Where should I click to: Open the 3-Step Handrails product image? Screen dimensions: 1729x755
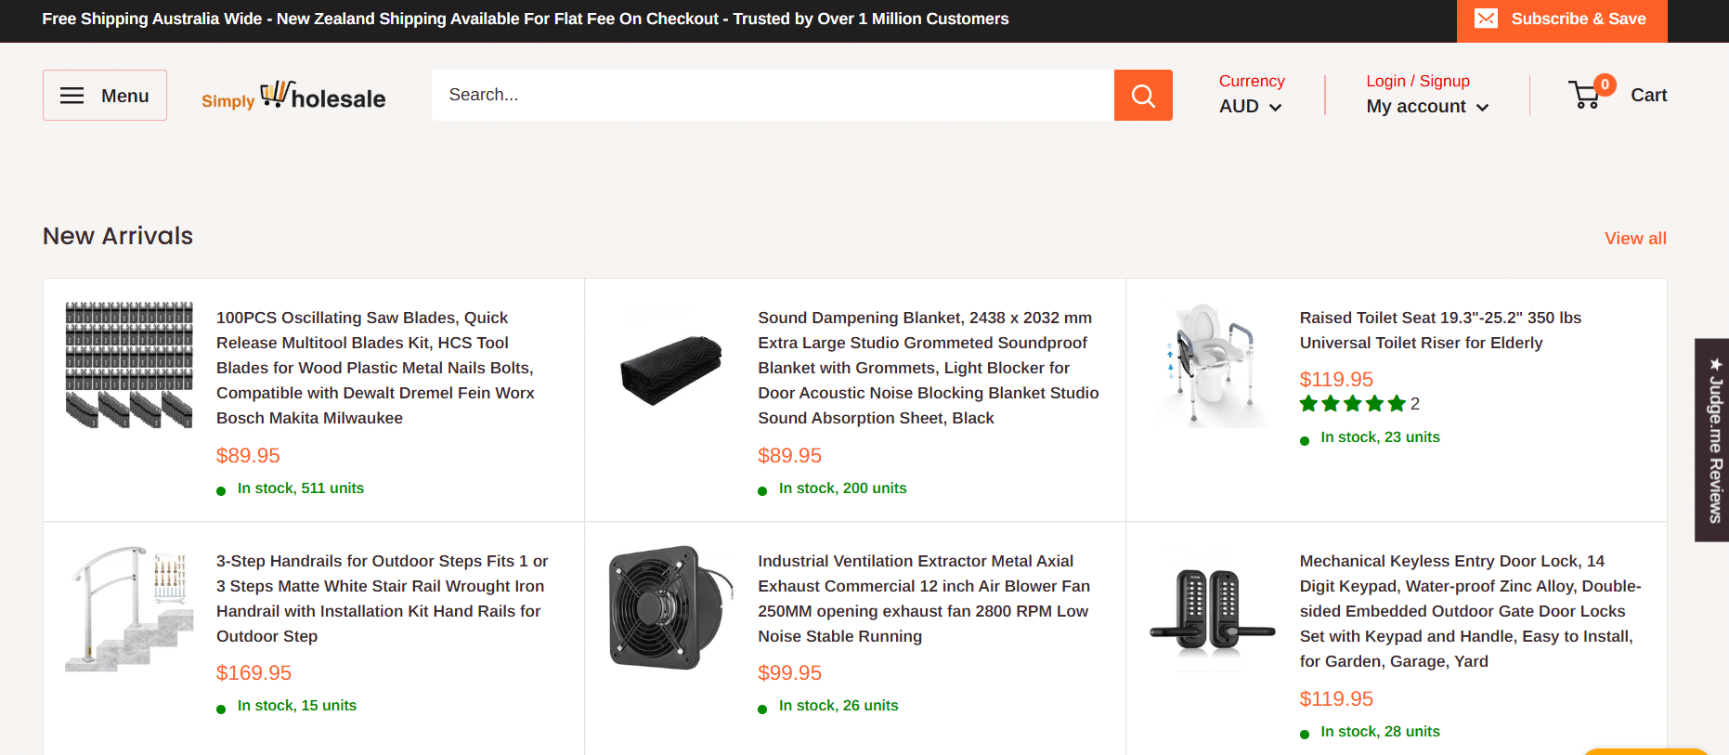coord(129,608)
